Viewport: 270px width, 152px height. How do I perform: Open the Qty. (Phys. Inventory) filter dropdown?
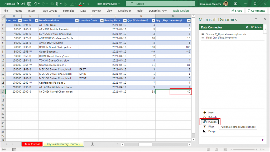click(x=189, y=21)
